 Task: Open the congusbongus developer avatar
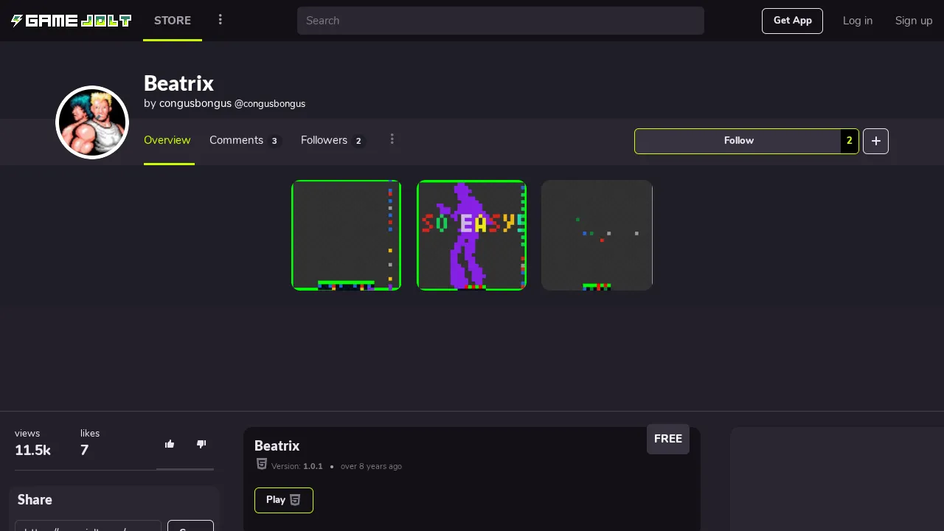click(x=92, y=122)
